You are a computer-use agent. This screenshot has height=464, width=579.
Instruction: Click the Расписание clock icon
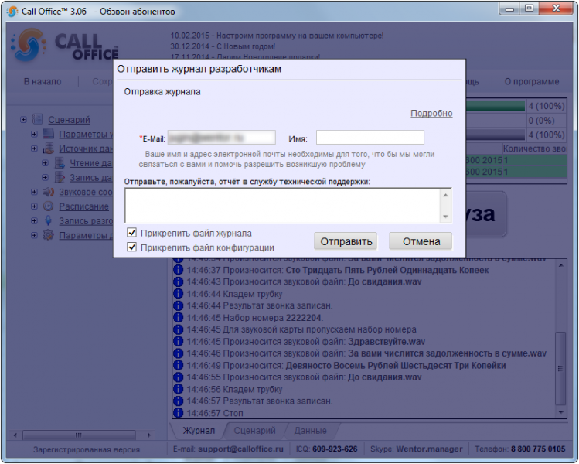(x=49, y=206)
